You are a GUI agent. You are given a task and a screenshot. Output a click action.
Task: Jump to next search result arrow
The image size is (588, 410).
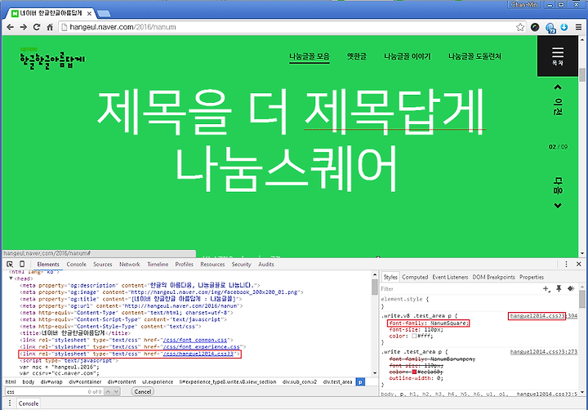[x=116, y=391]
